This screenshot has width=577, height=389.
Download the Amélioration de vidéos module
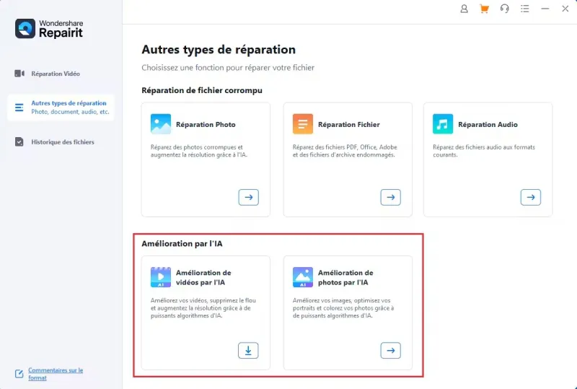248,350
